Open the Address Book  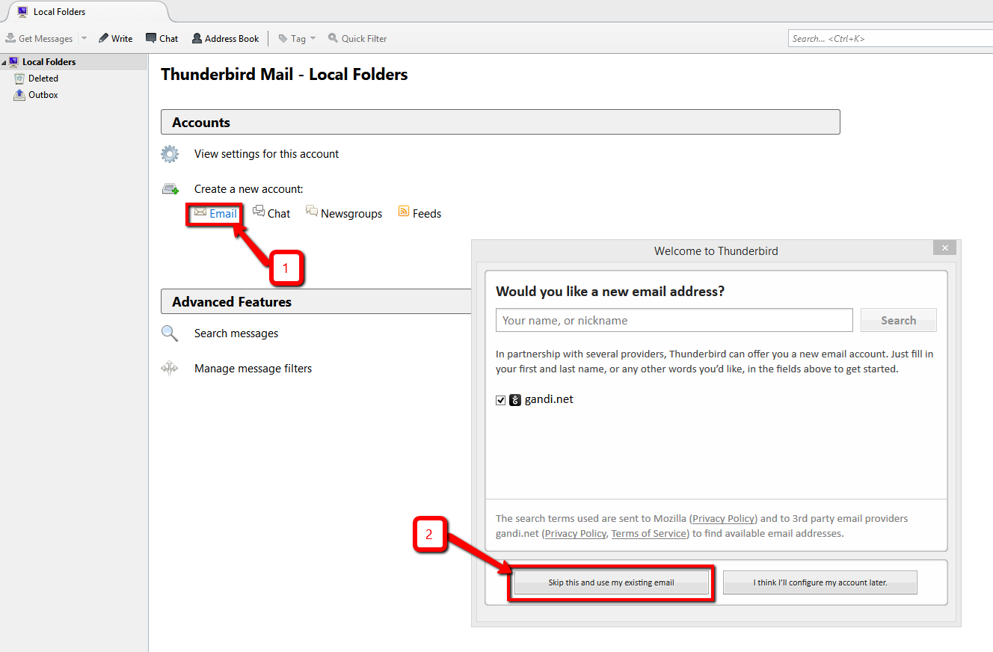[x=225, y=38]
